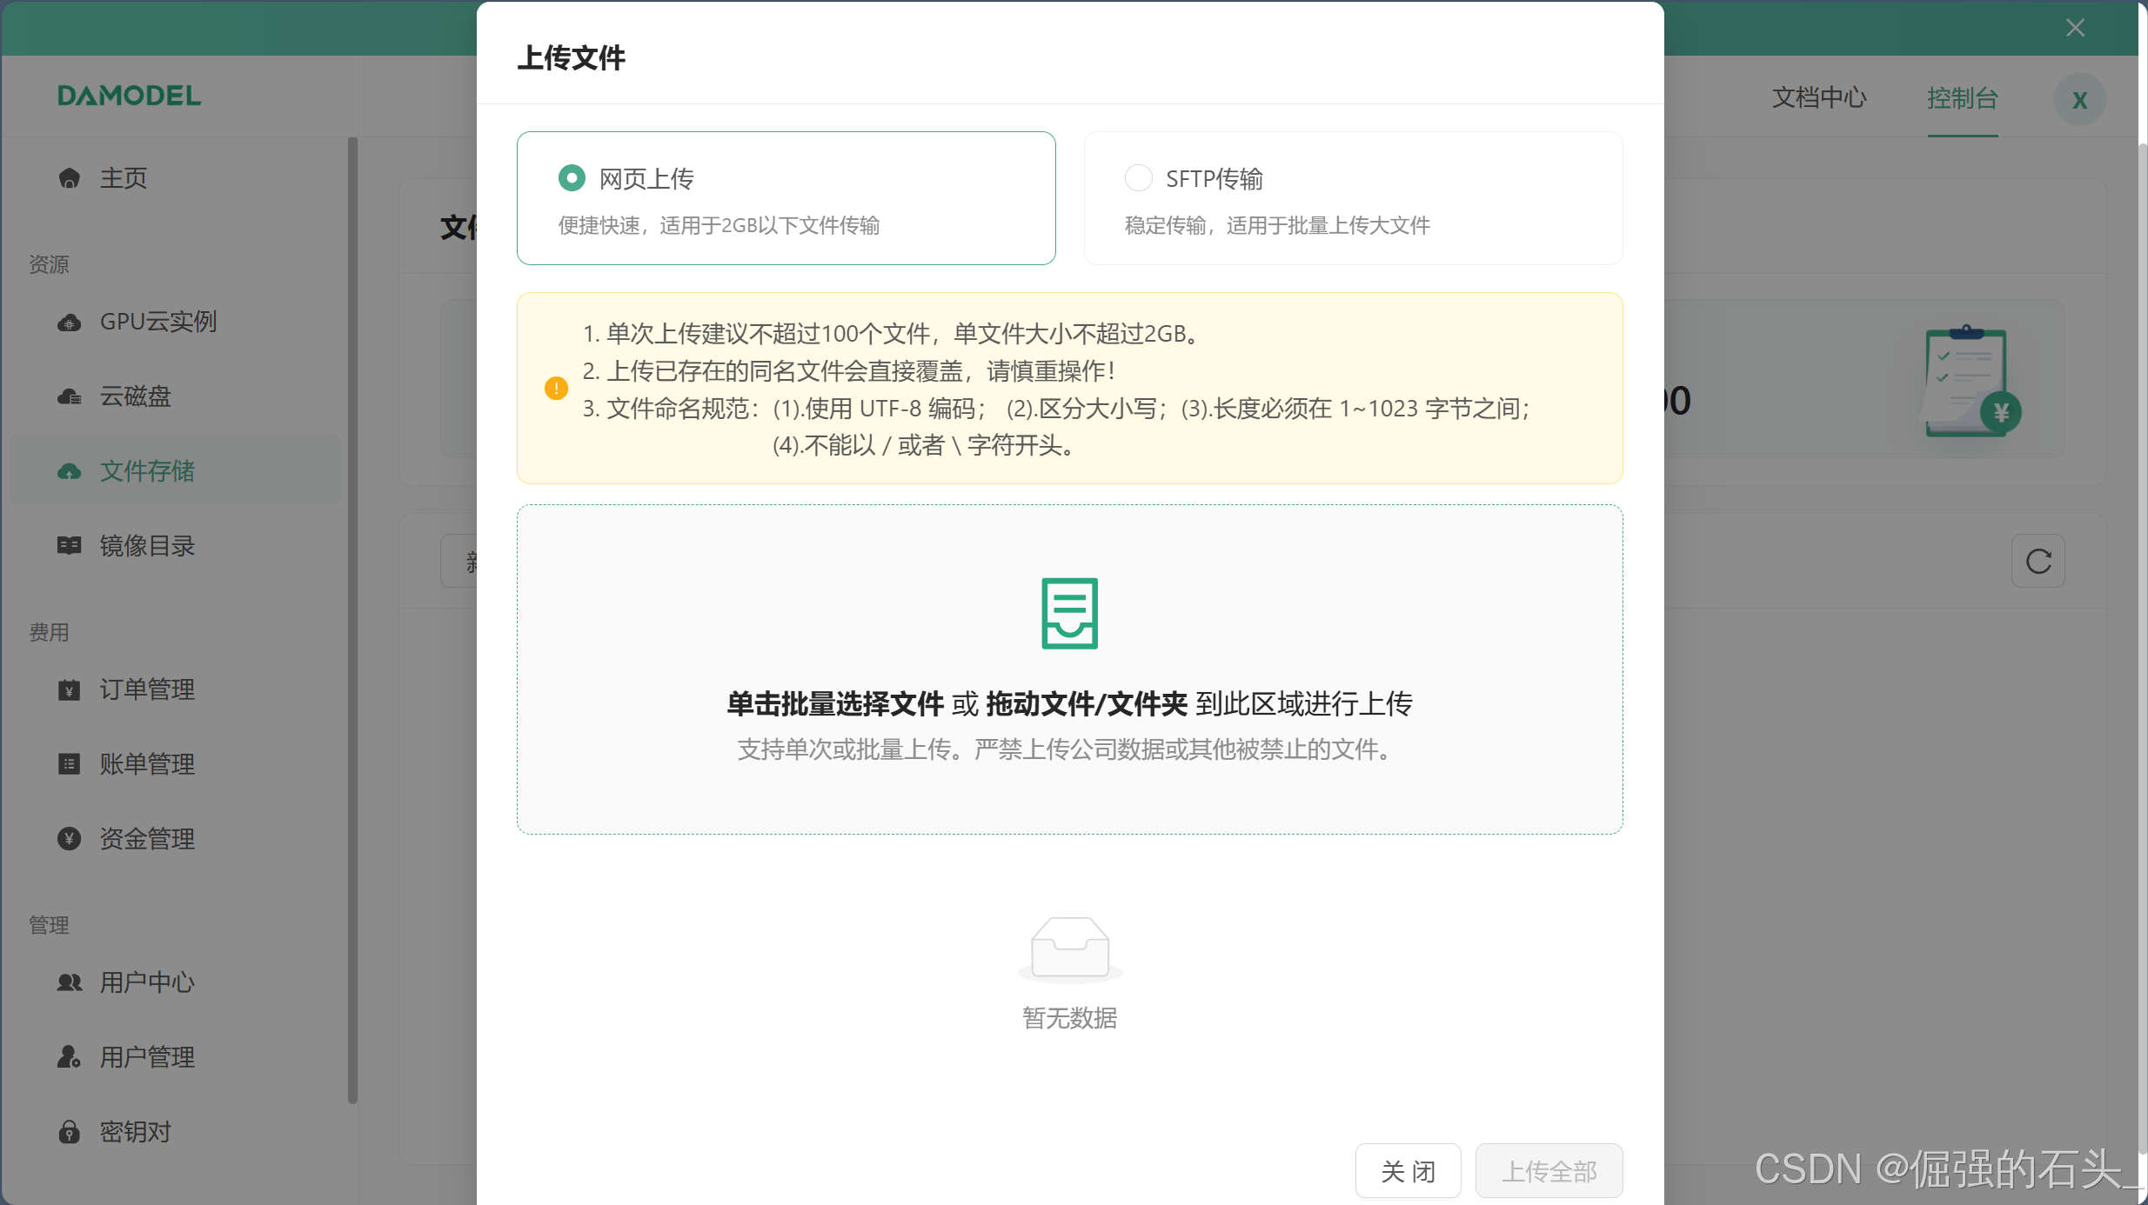Image resolution: width=2148 pixels, height=1205 pixels.
Task: Click the refresh icon button
Action: tap(2038, 561)
